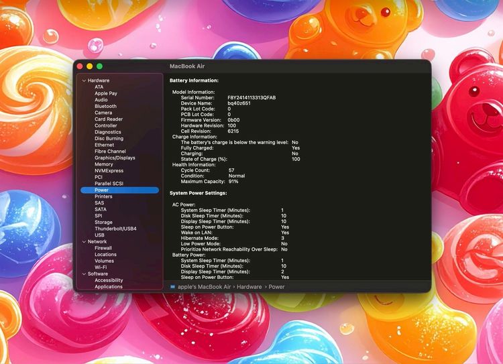Viewport: 503px width, 364px height.
Task: Show Applications under Software
Action: point(109,286)
